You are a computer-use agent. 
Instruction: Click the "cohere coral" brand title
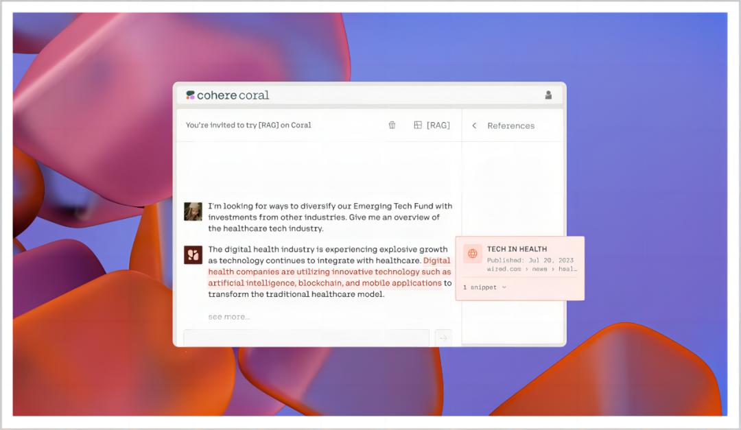(x=233, y=95)
